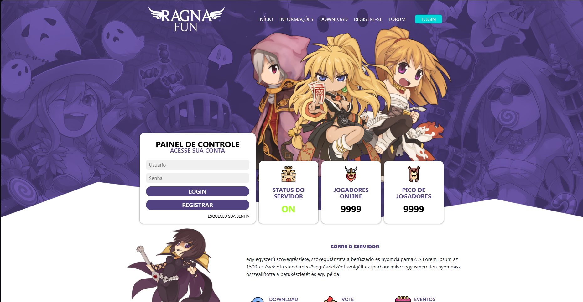Image resolution: width=583 pixels, height=302 pixels.
Task: Click the calendar icon beside Eventos
Action: [x=403, y=299]
